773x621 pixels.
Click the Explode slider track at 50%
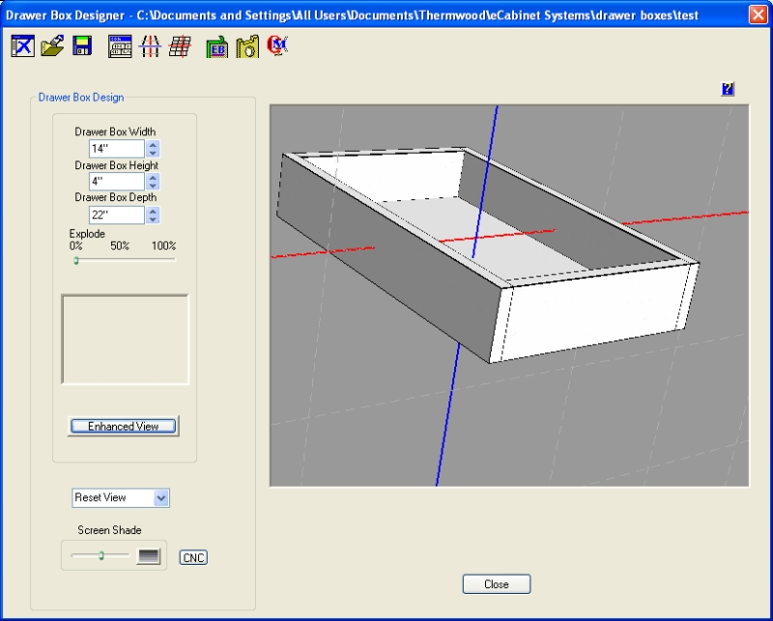pos(123,259)
